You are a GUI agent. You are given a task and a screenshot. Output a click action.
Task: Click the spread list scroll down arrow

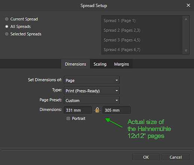coord(186,51)
